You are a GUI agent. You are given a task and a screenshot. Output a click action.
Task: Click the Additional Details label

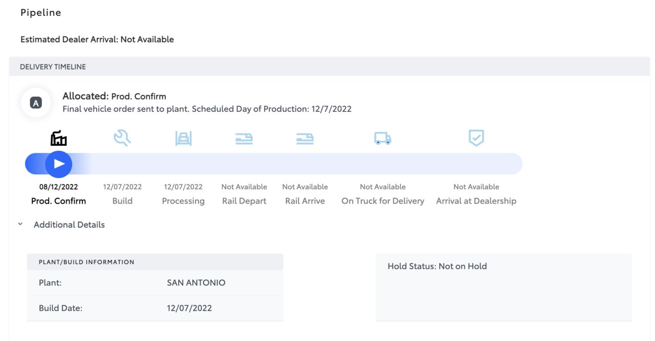click(x=69, y=225)
